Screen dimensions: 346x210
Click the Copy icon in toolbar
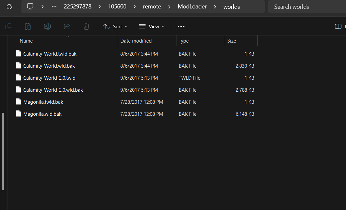click(x=8, y=26)
